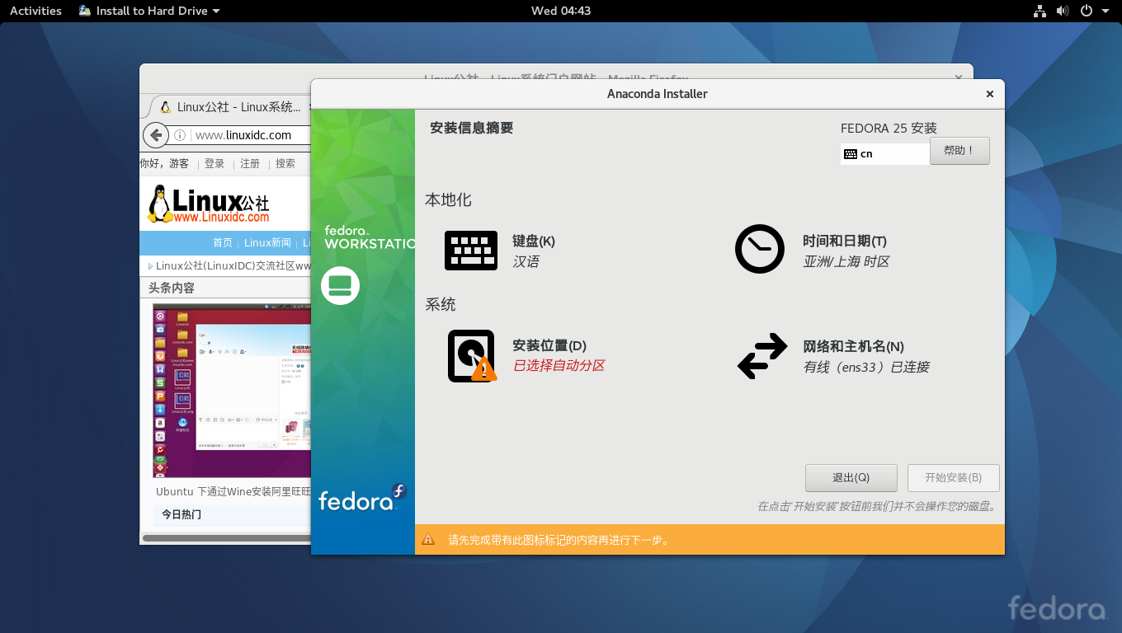
Task: Click Firefox horizontal scrollbar
Action: coord(226,538)
